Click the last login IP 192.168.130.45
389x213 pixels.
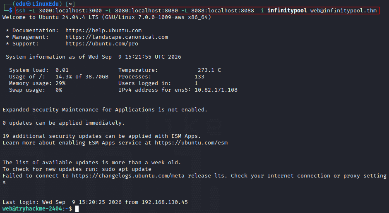point(165,202)
